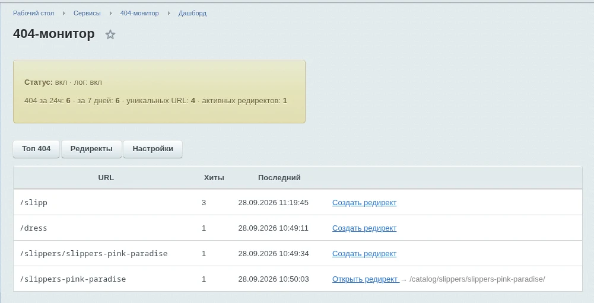Click arrow separator after Рабочий стол
Image resolution: width=594 pixels, height=303 pixels.
64,13
